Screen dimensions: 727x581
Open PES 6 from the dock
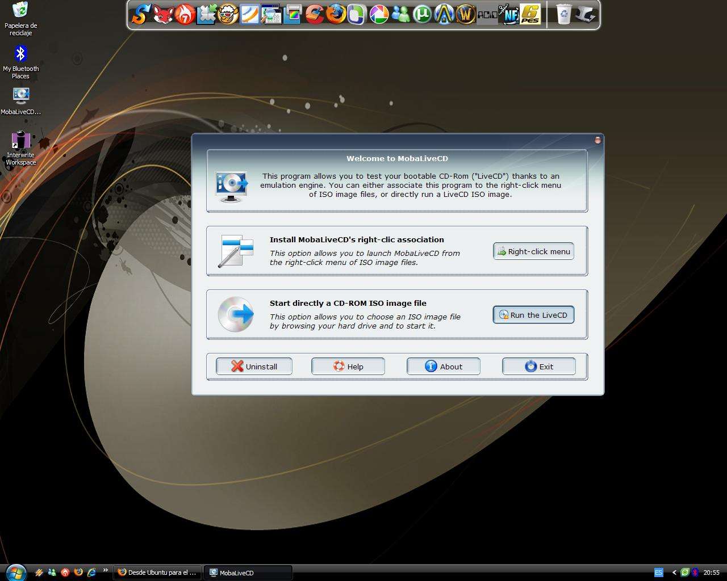pos(530,14)
